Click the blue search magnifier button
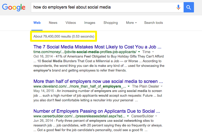The image size is (202, 135). (x=189, y=7)
